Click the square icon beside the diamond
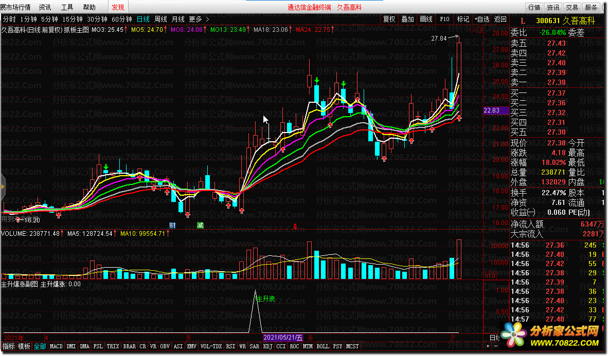609x356 pixels. pos(479,30)
